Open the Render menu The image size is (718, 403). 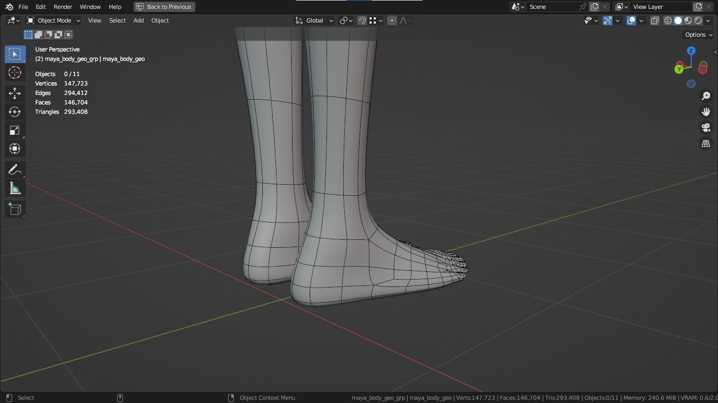pyautogui.click(x=63, y=7)
